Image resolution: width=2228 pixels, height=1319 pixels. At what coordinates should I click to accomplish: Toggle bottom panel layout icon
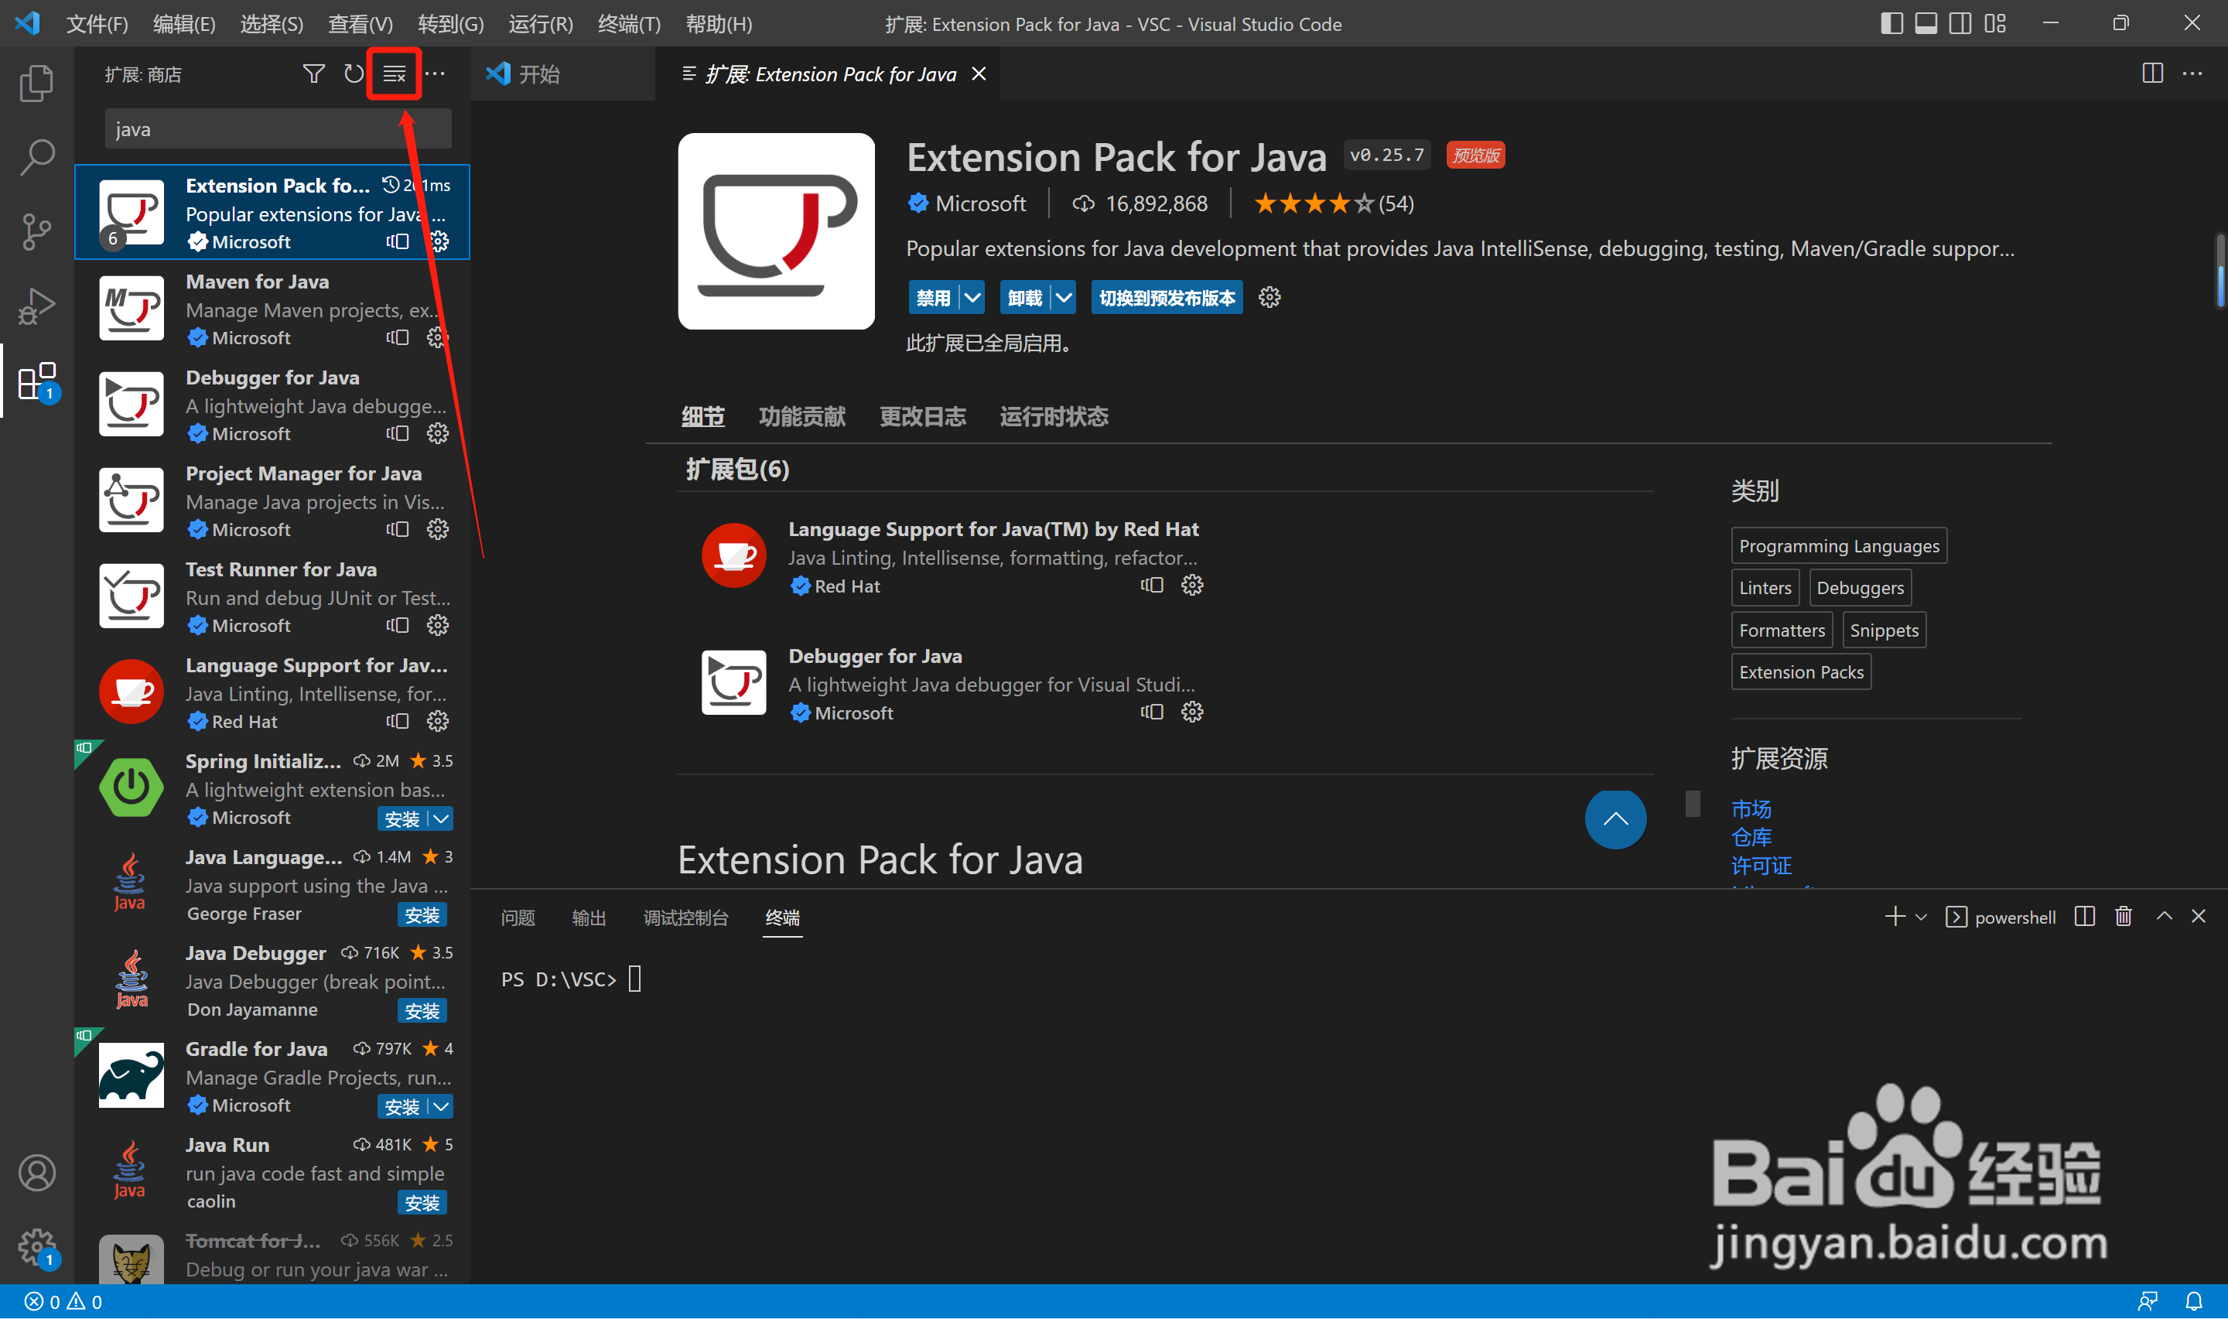pos(1926,23)
